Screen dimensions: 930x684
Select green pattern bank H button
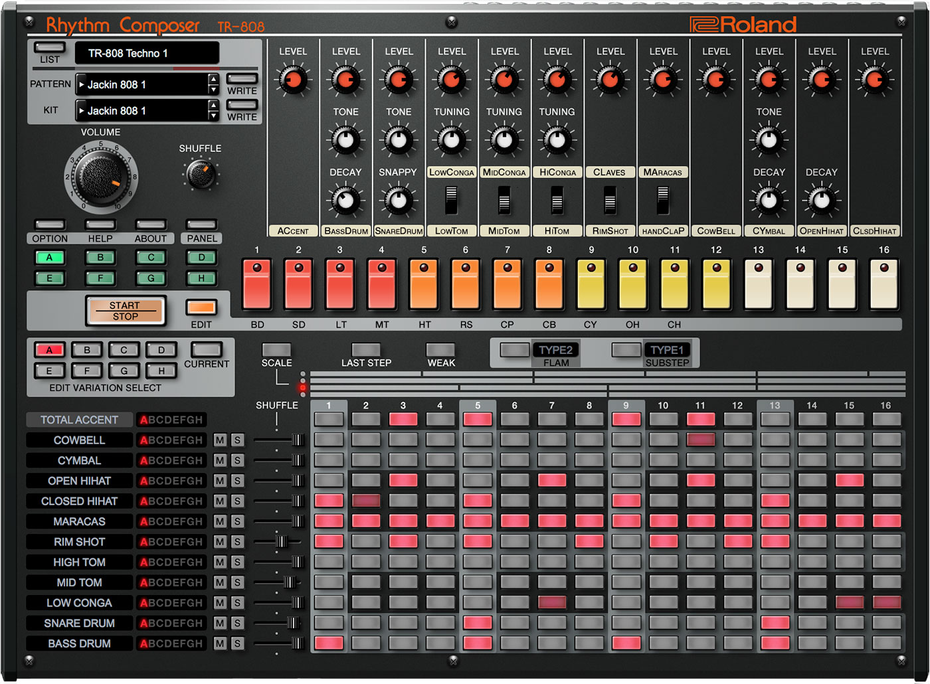[201, 278]
